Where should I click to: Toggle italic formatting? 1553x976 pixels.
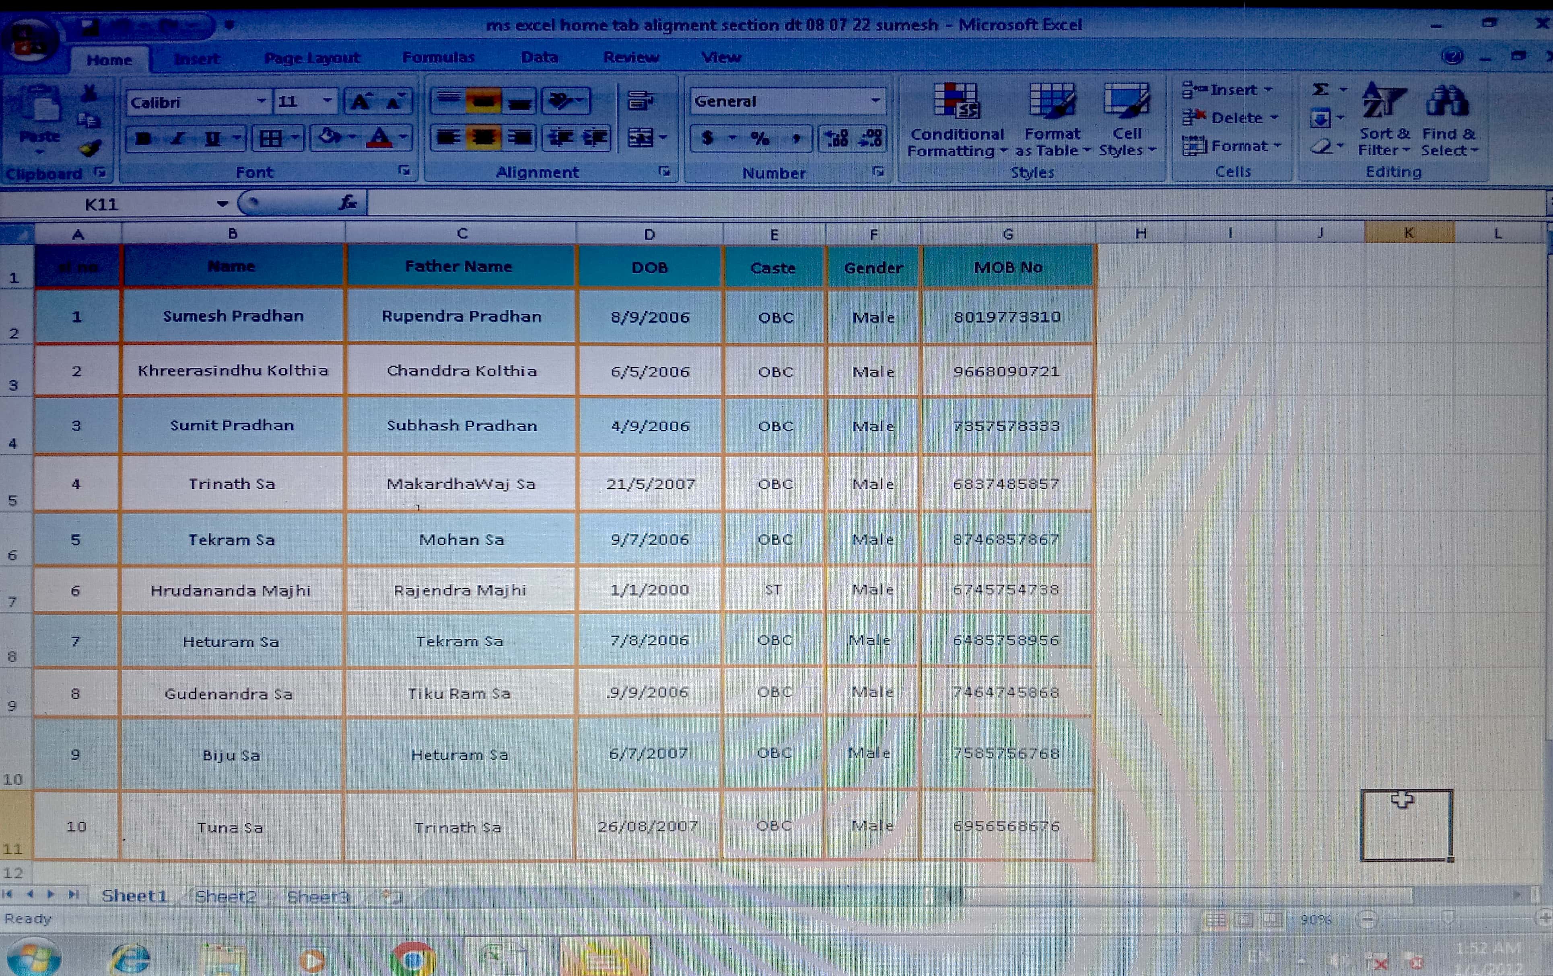point(178,139)
